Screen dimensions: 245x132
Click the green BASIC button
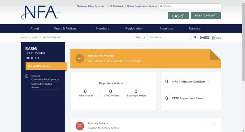[179, 16]
